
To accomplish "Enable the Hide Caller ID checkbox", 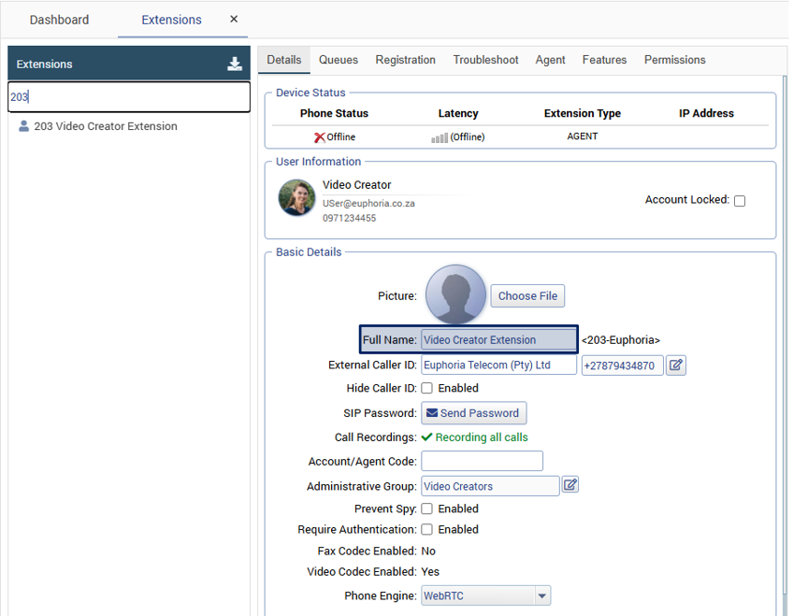I will point(426,388).
